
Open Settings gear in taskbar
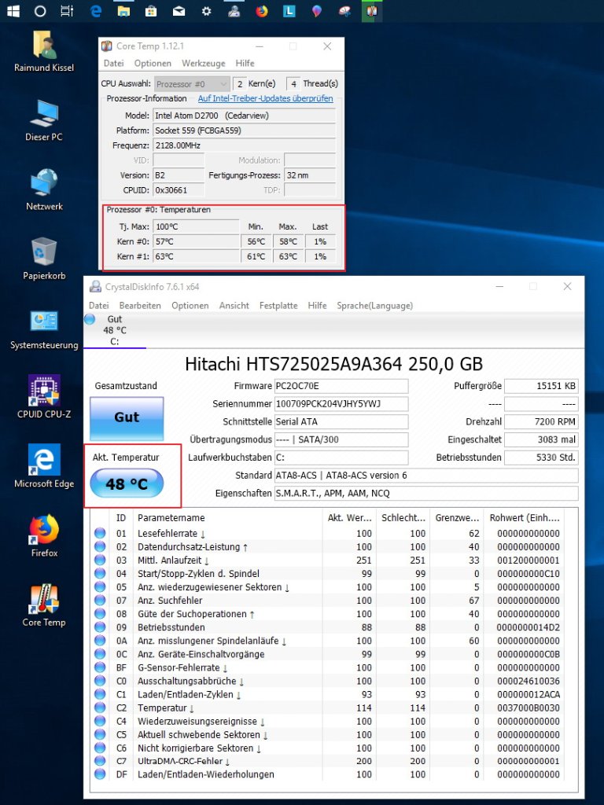[207, 11]
